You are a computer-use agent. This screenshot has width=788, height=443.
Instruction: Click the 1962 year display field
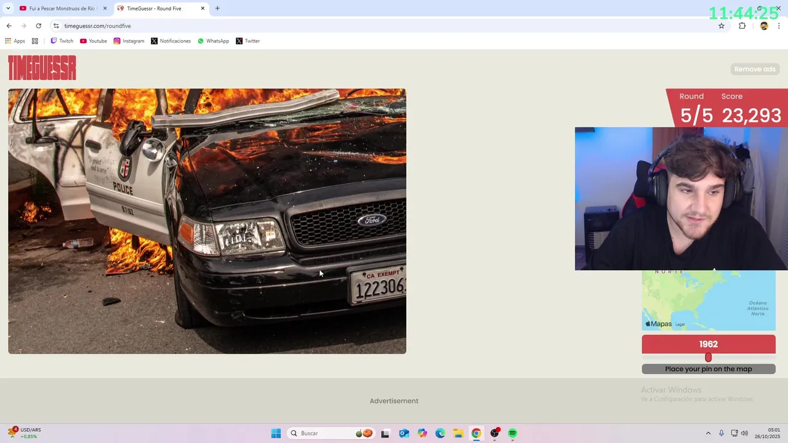[709, 344]
